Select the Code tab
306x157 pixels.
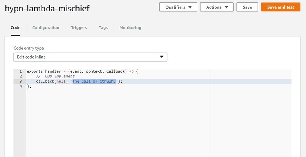(16, 27)
